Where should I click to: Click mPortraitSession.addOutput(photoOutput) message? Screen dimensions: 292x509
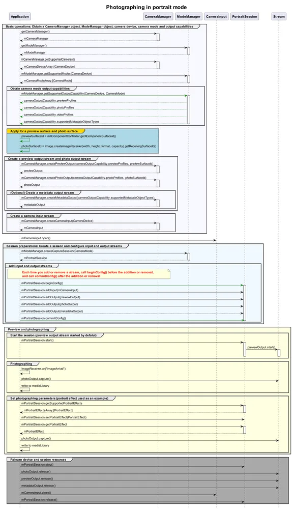point(50,304)
